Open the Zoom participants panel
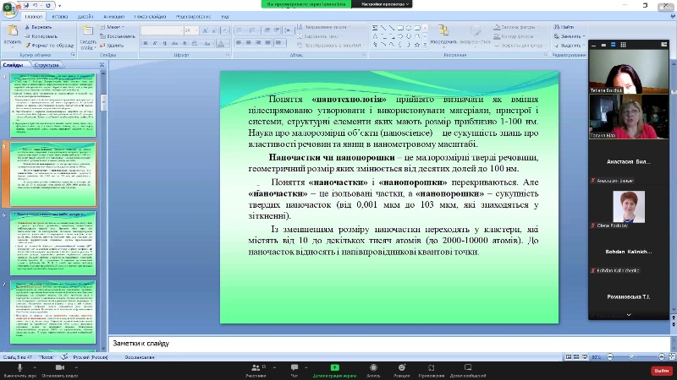 click(x=256, y=366)
